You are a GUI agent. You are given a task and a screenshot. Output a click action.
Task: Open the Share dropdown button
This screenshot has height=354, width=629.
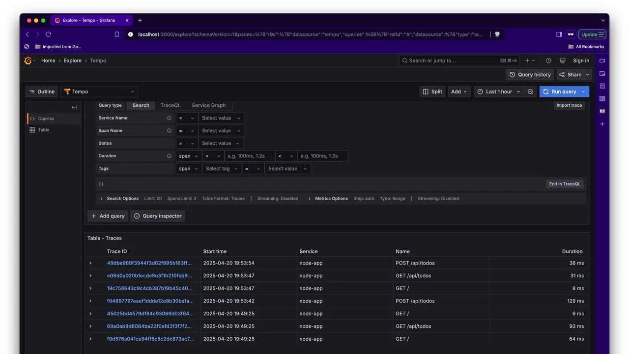point(574,75)
